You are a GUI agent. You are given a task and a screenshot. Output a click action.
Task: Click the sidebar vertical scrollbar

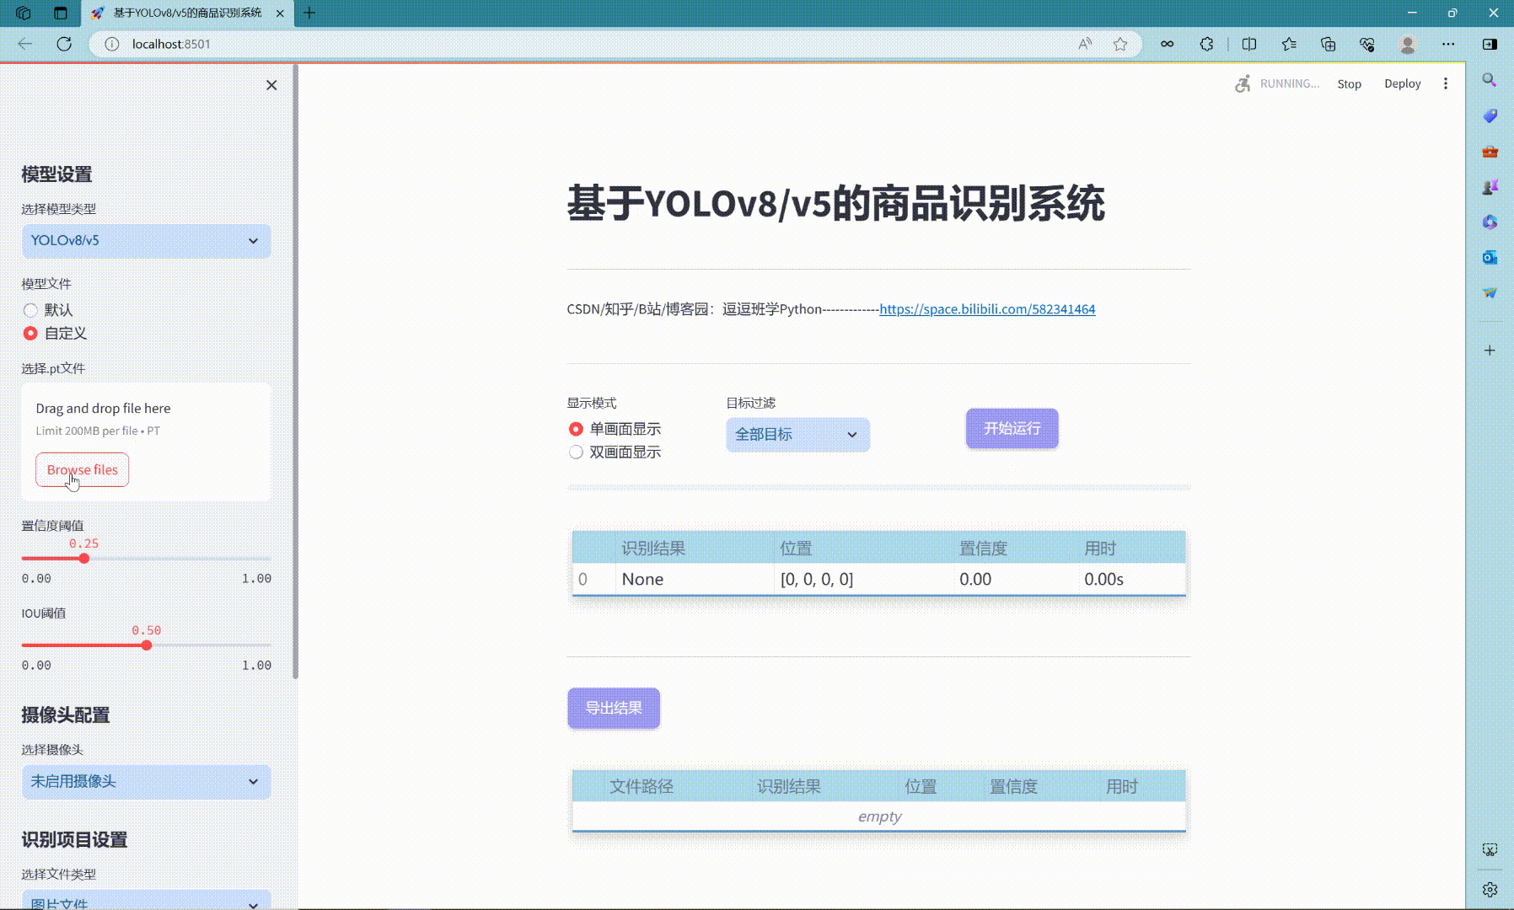point(295,371)
